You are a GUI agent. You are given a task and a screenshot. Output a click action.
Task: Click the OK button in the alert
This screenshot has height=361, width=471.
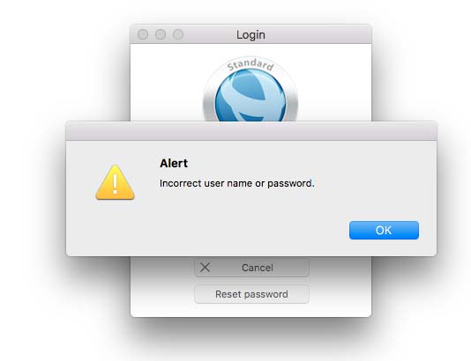384,231
